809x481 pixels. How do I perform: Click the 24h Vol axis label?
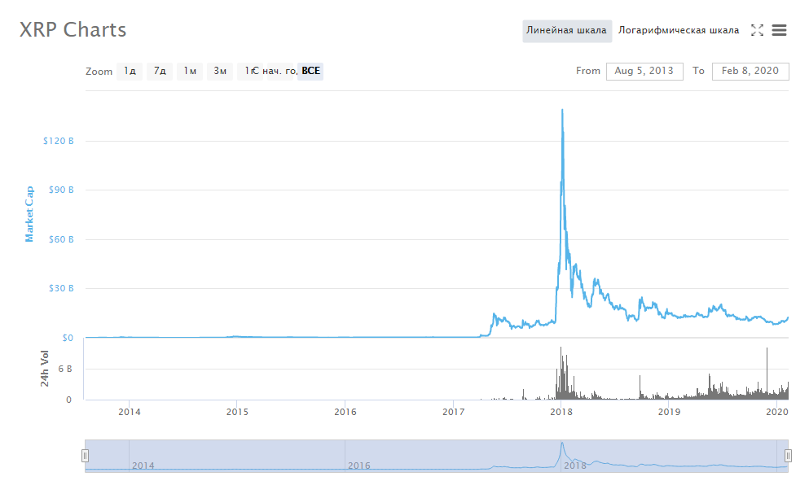46,368
